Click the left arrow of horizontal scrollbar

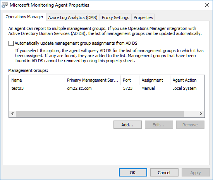coord(12,114)
